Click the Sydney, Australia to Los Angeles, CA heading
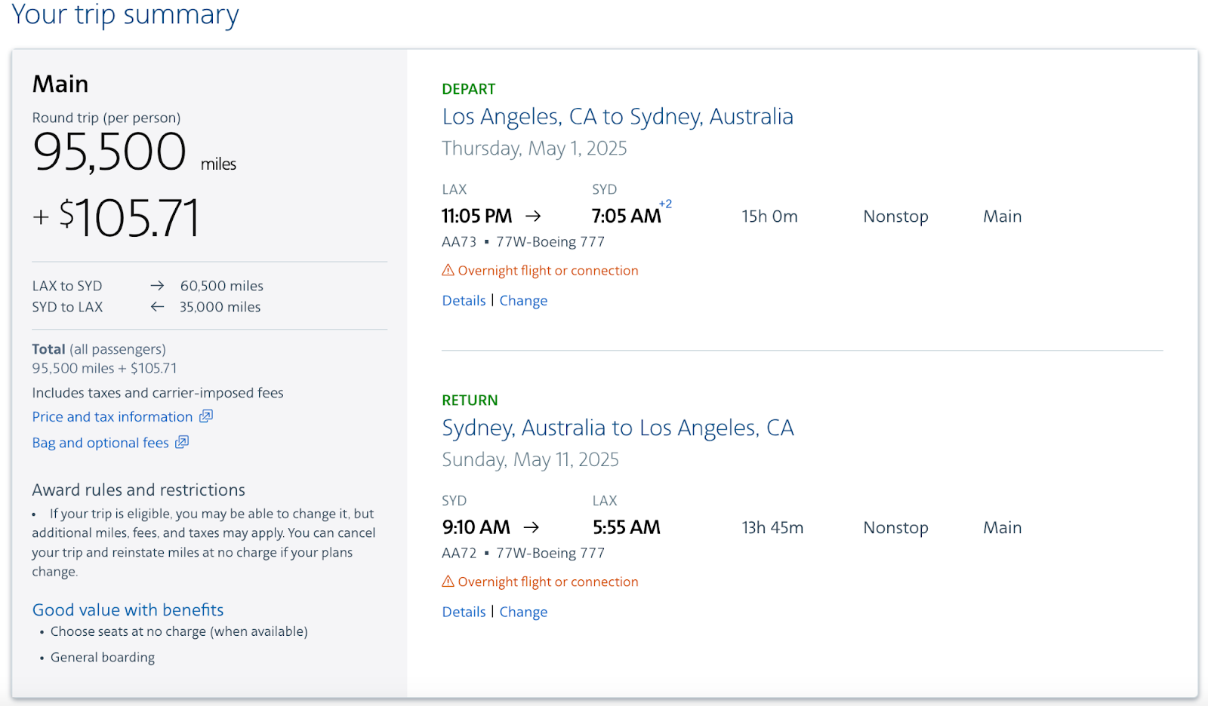The width and height of the screenshot is (1208, 706). tap(618, 428)
